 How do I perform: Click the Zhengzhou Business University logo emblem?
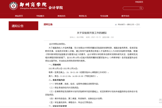(13, 6)
